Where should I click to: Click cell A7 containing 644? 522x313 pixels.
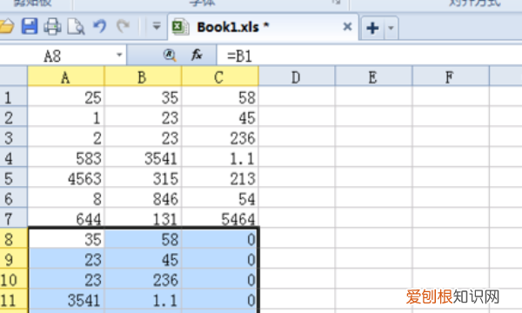[66, 218]
